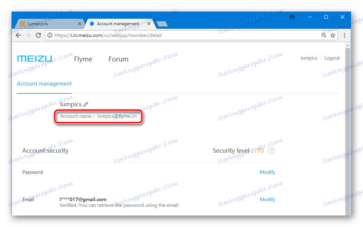Viewport: 363px width, 227px height.
Task: Open the Forum menu item
Action: (x=118, y=59)
